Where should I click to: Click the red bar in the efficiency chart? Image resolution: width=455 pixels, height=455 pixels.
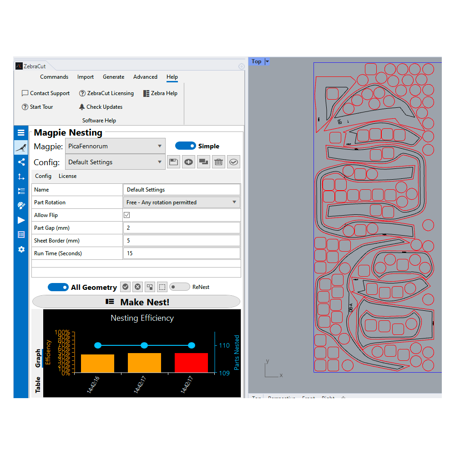tap(191, 363)
